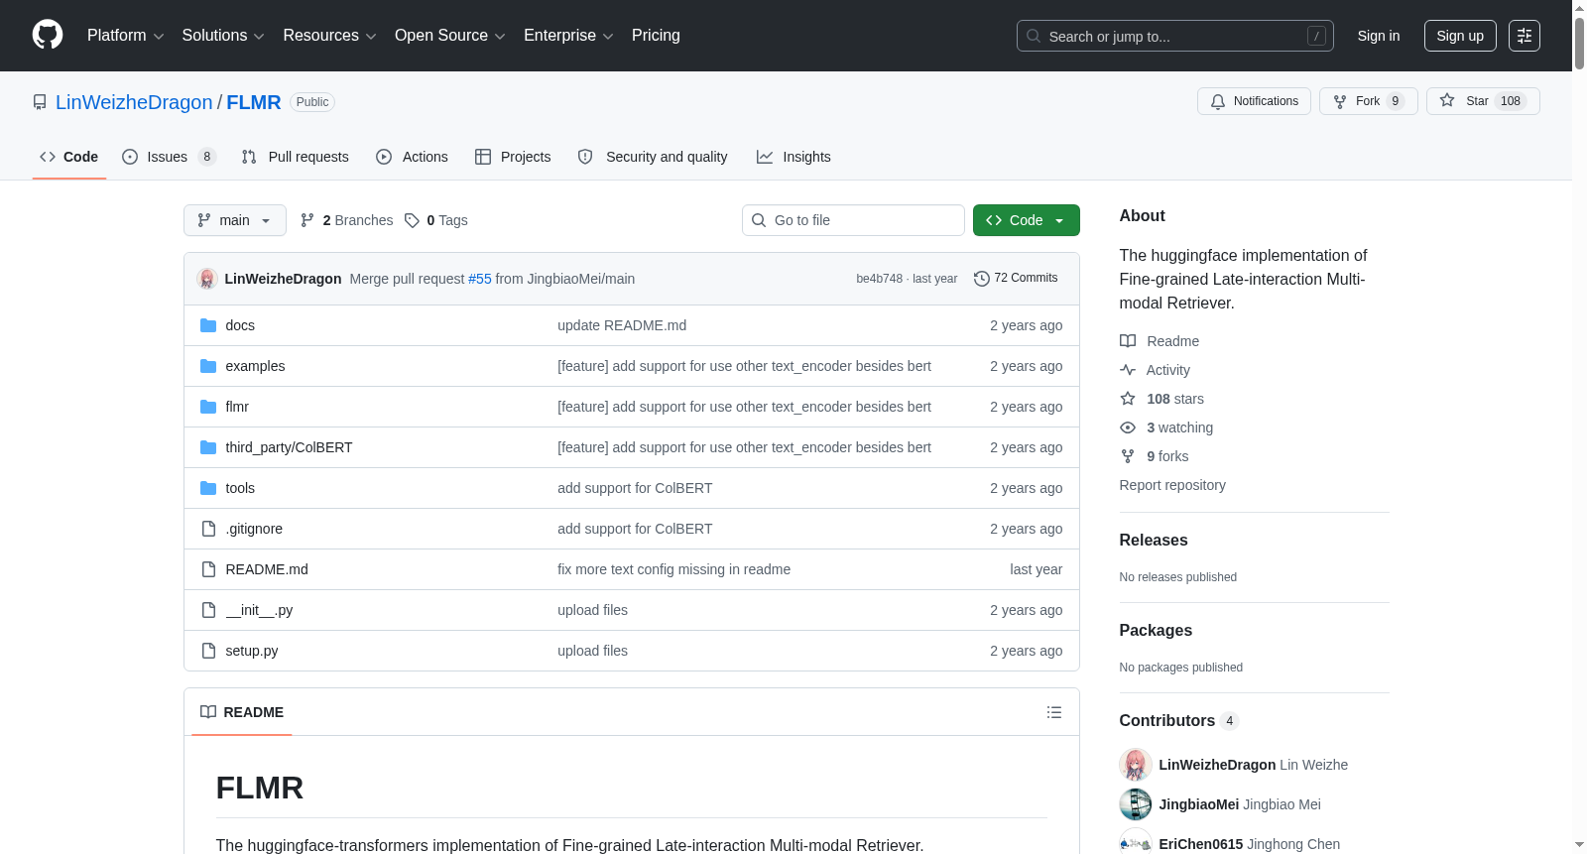
Task: Open the EriChen0615 contributor name
Action: 1201,844
